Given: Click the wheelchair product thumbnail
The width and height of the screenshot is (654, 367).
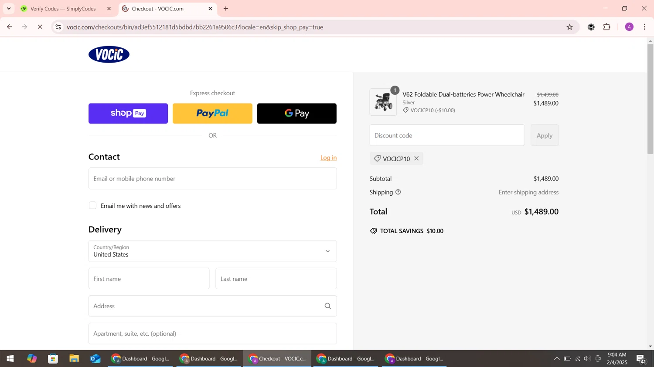Looking at the screenshot, I should click(x=383, y=102).
